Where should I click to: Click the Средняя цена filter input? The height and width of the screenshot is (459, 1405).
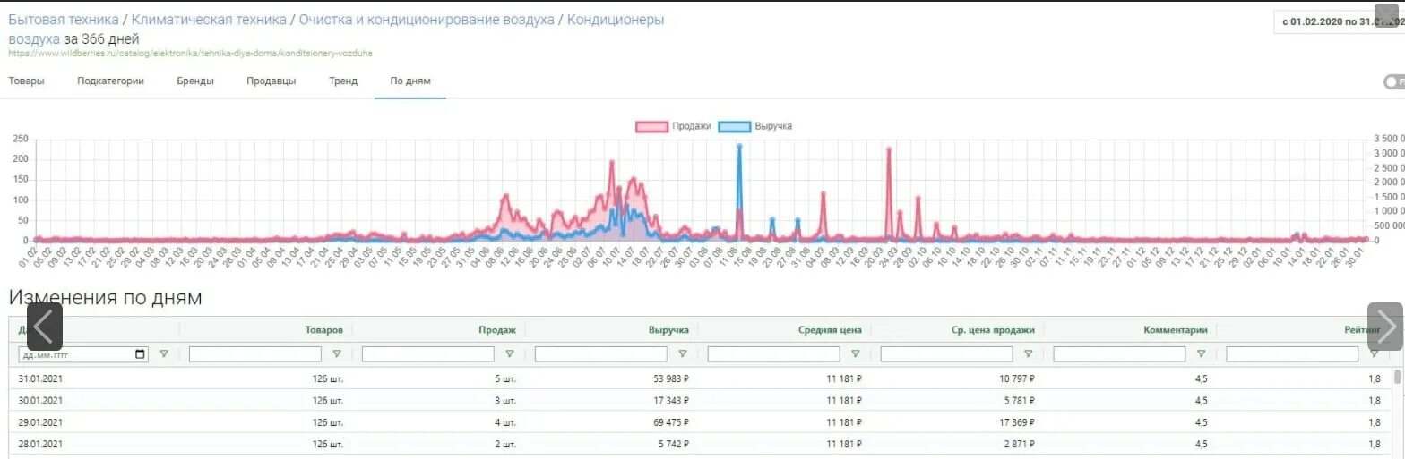(774, 354)
